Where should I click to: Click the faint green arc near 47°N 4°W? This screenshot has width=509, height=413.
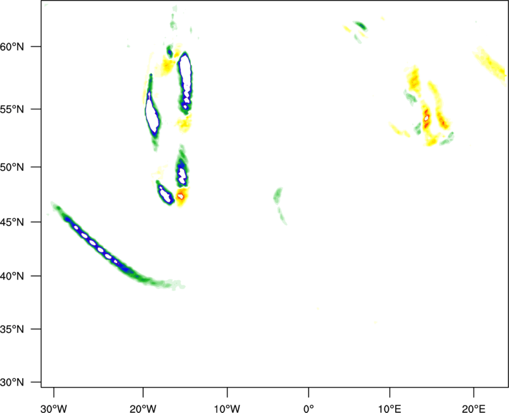point(279,205)
